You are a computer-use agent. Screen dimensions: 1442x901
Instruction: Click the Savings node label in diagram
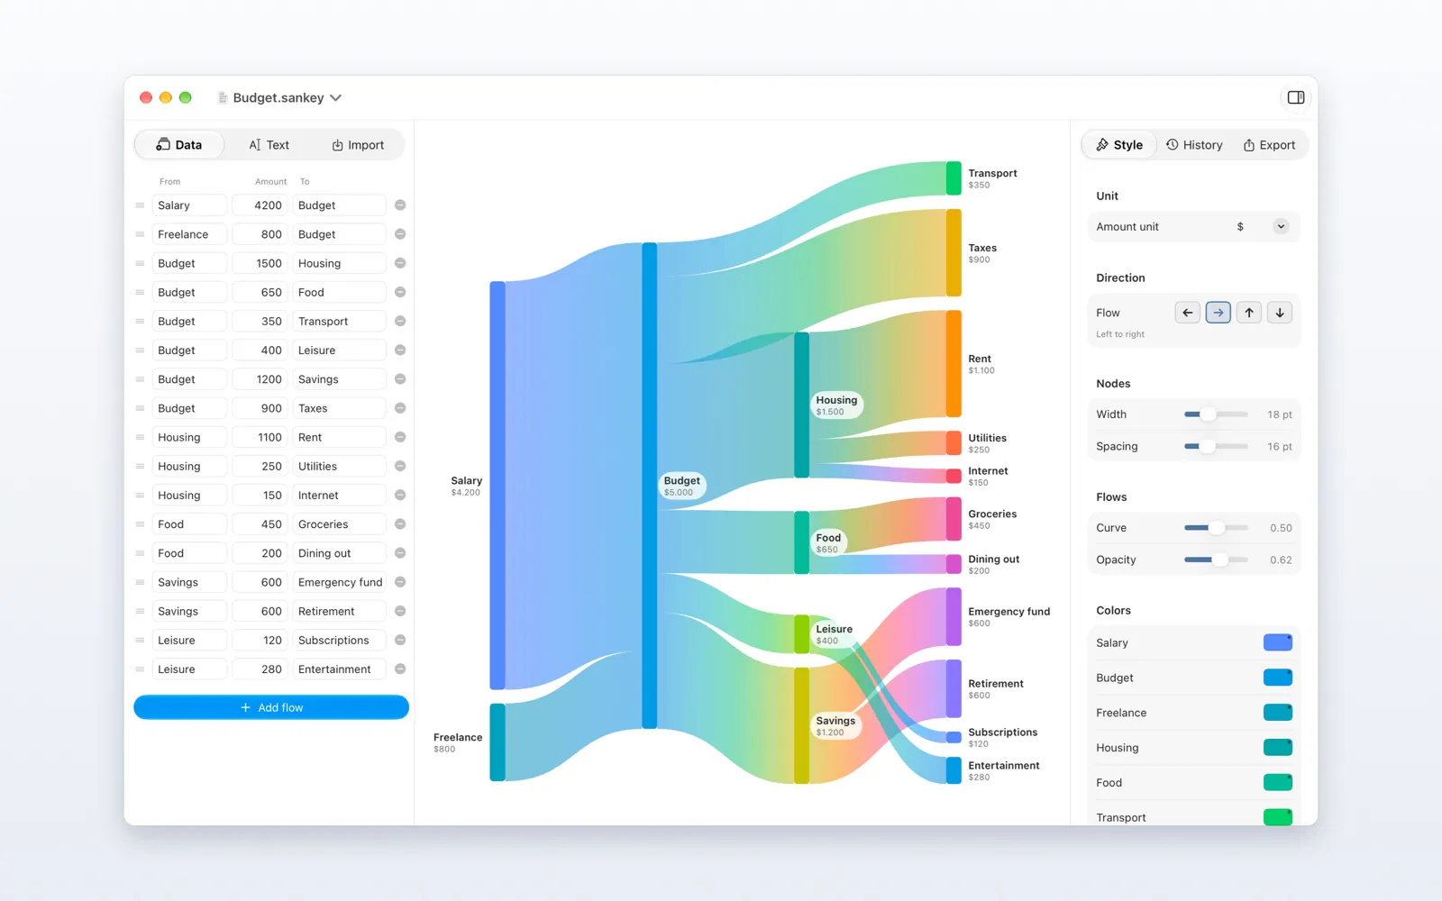835,725
